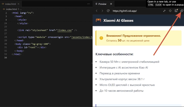Close the index.html editor tab
Image resolution: width=184 pixels, height=107 pixels.
18,4
